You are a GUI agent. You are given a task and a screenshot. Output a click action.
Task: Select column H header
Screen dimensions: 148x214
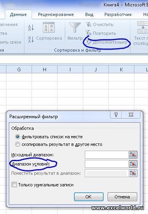click(x=44, y=69)
